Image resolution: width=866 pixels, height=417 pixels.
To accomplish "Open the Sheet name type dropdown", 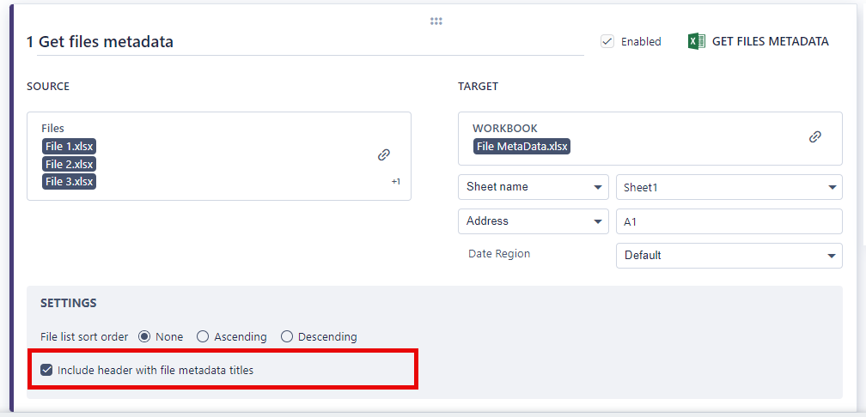I will click(x=534, y=187).
